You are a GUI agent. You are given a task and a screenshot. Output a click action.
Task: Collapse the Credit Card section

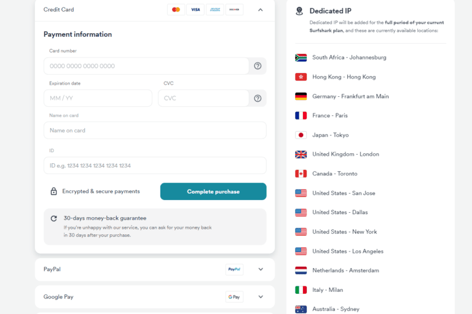click(x=261, y=10)
